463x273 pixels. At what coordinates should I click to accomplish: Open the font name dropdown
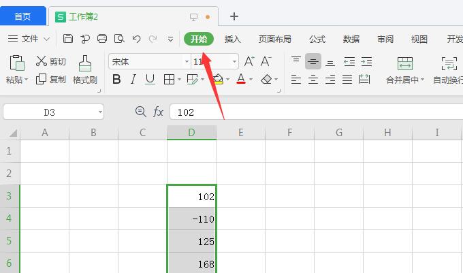tap(187, 62)
